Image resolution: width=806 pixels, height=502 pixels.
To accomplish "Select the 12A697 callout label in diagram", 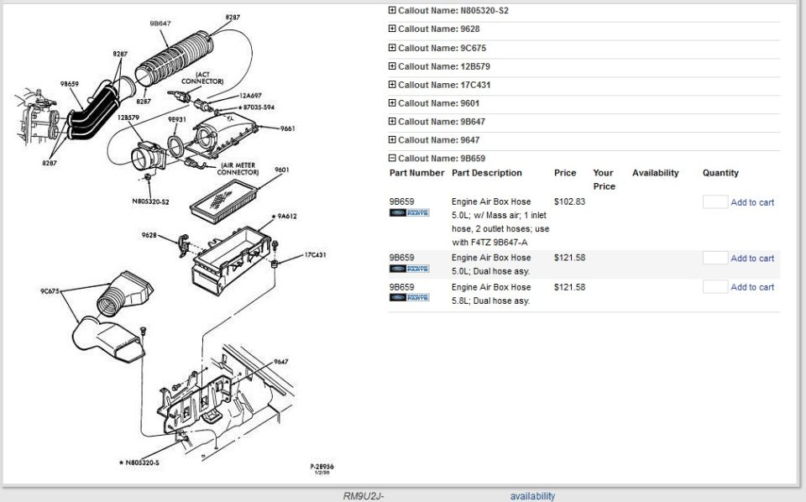I will pos(250,96).
